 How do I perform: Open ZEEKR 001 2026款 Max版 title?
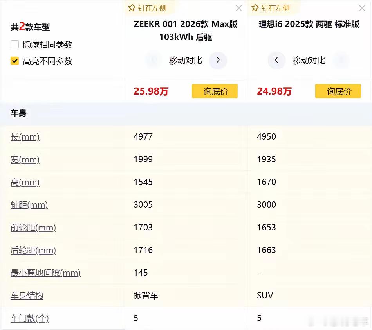(x=186, y=30)
